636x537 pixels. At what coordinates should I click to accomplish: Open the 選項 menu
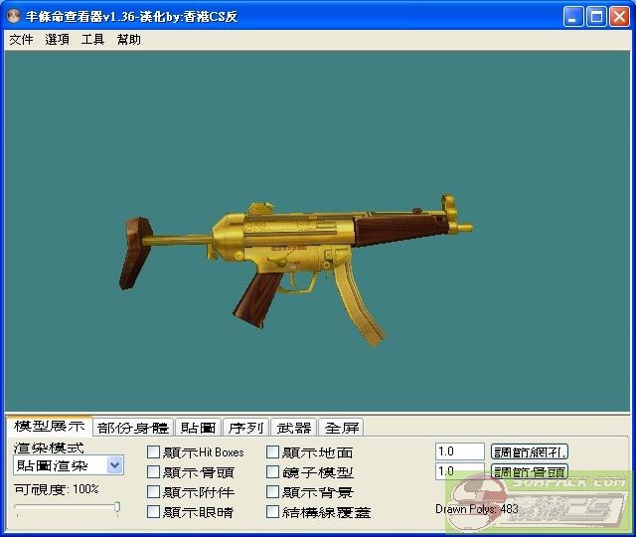tap(58, 40)
